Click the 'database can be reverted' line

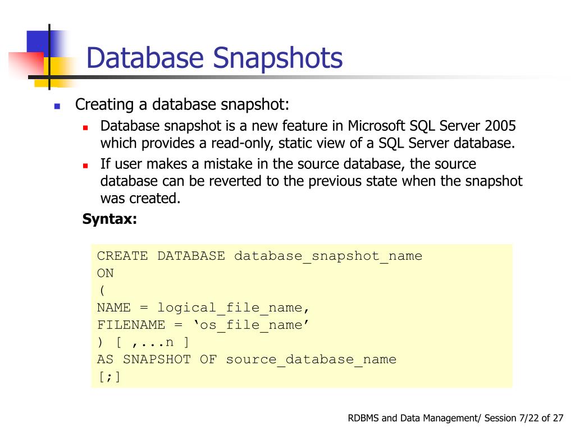pyautogui.click(x=311, y=181)
